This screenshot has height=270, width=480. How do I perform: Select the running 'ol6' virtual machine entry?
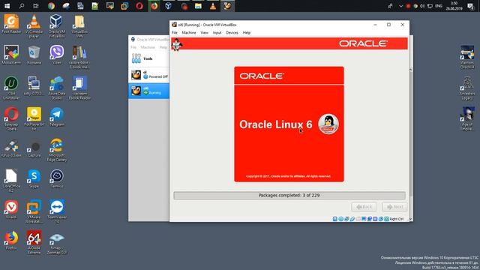148,91
